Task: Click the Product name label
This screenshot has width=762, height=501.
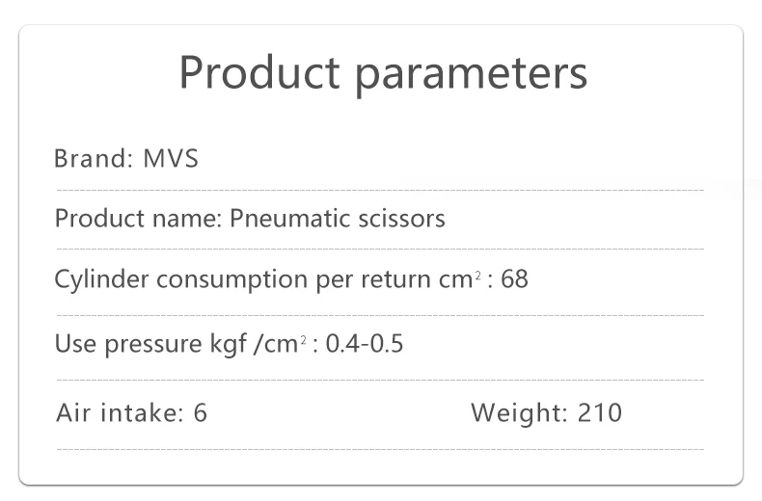Action: 139,218
